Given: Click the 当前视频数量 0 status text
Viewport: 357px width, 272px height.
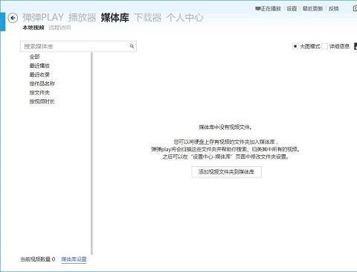Looking at the screenshot, I should 38,259.
